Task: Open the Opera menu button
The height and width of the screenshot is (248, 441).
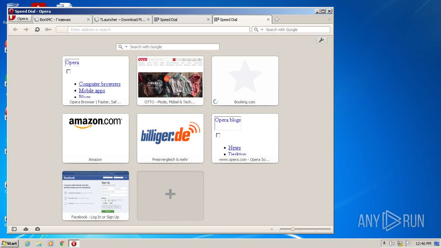Action: pos(20,19)
